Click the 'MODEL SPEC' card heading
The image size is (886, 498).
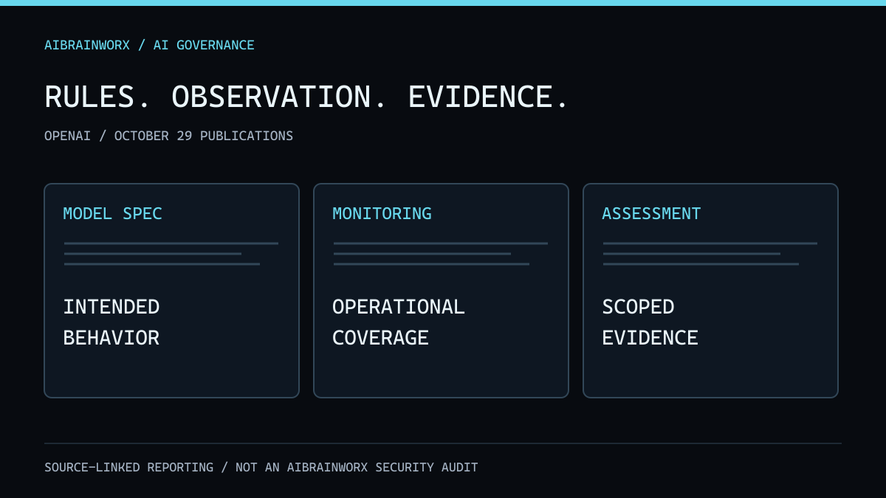[112, 214]
